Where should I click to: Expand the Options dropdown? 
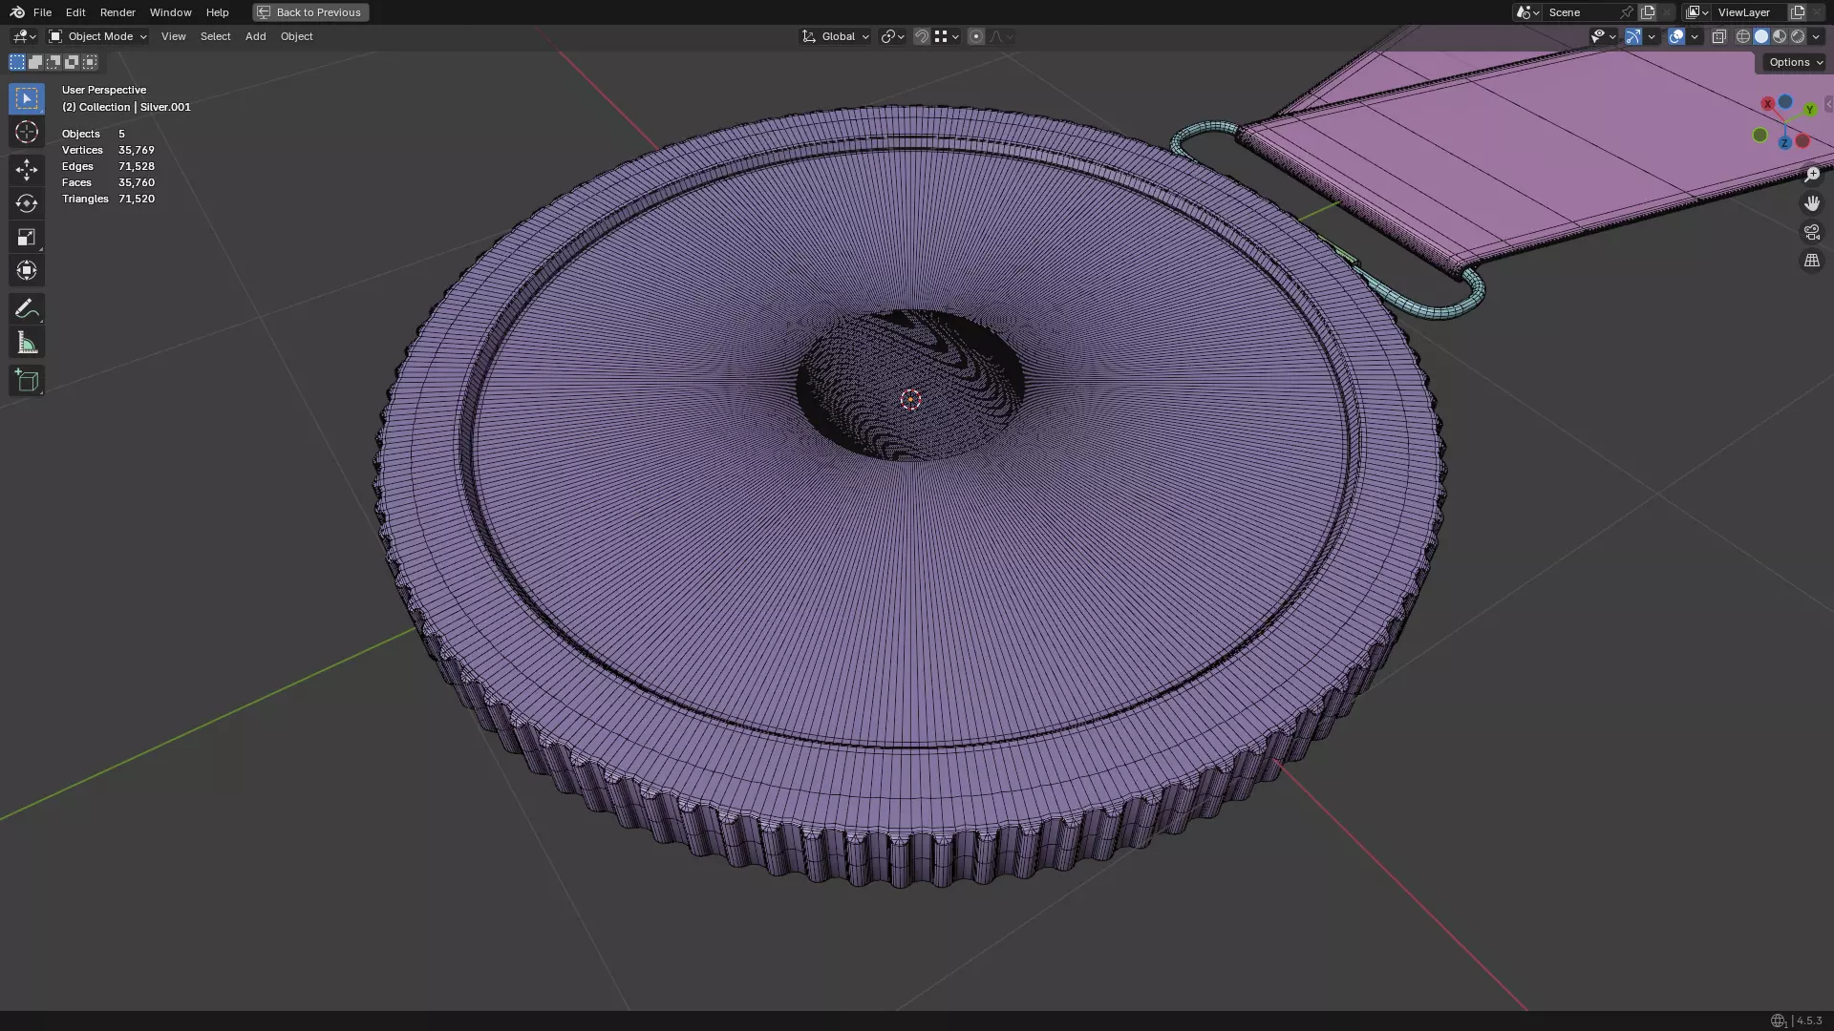pos(1795,62)
